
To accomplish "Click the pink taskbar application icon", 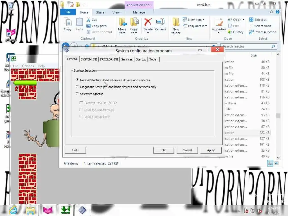I will click(x=48, y=210).
